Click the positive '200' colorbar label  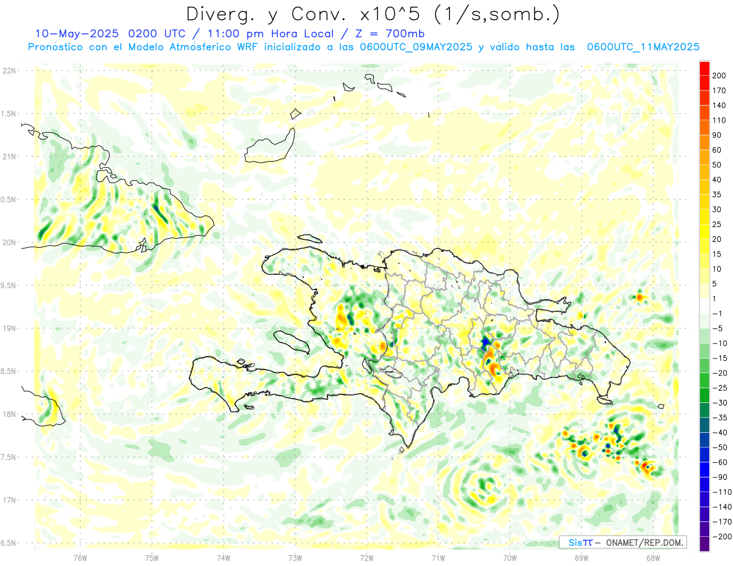[720, 75]
